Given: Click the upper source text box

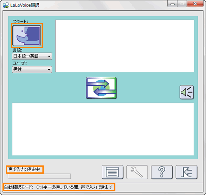Looking at the screenshot, I should 125,46.
